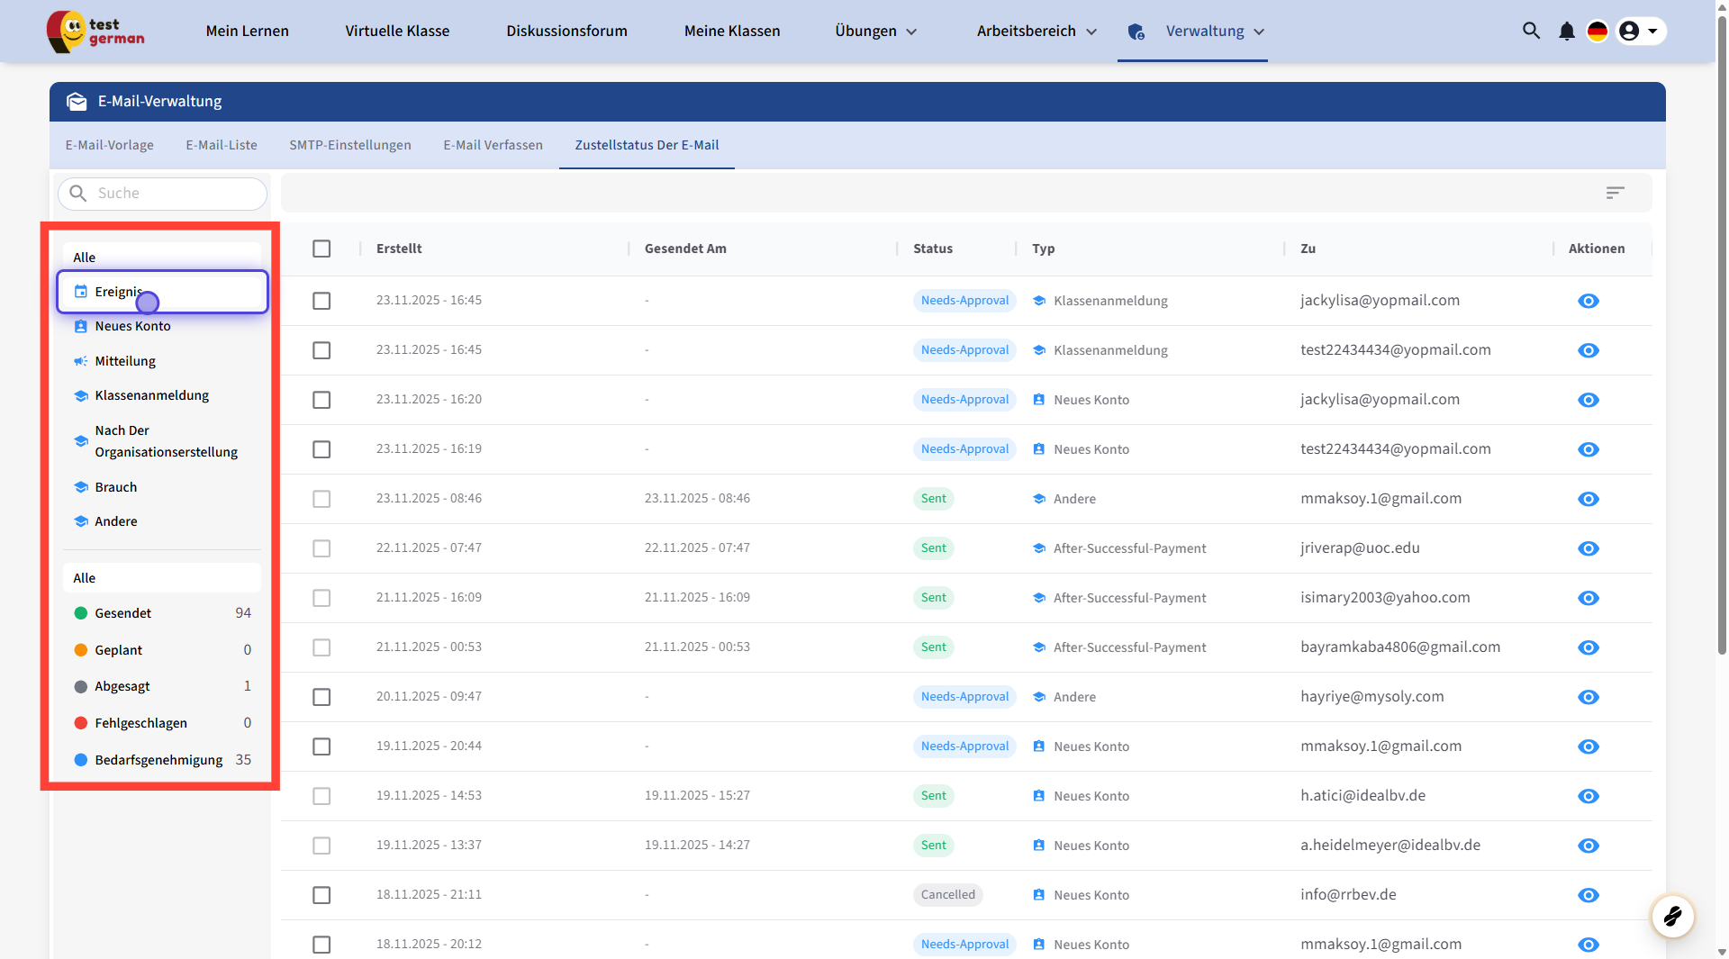Open the notifications bell
Viewport: 1729px width, 959px height.
(1567, 32)
